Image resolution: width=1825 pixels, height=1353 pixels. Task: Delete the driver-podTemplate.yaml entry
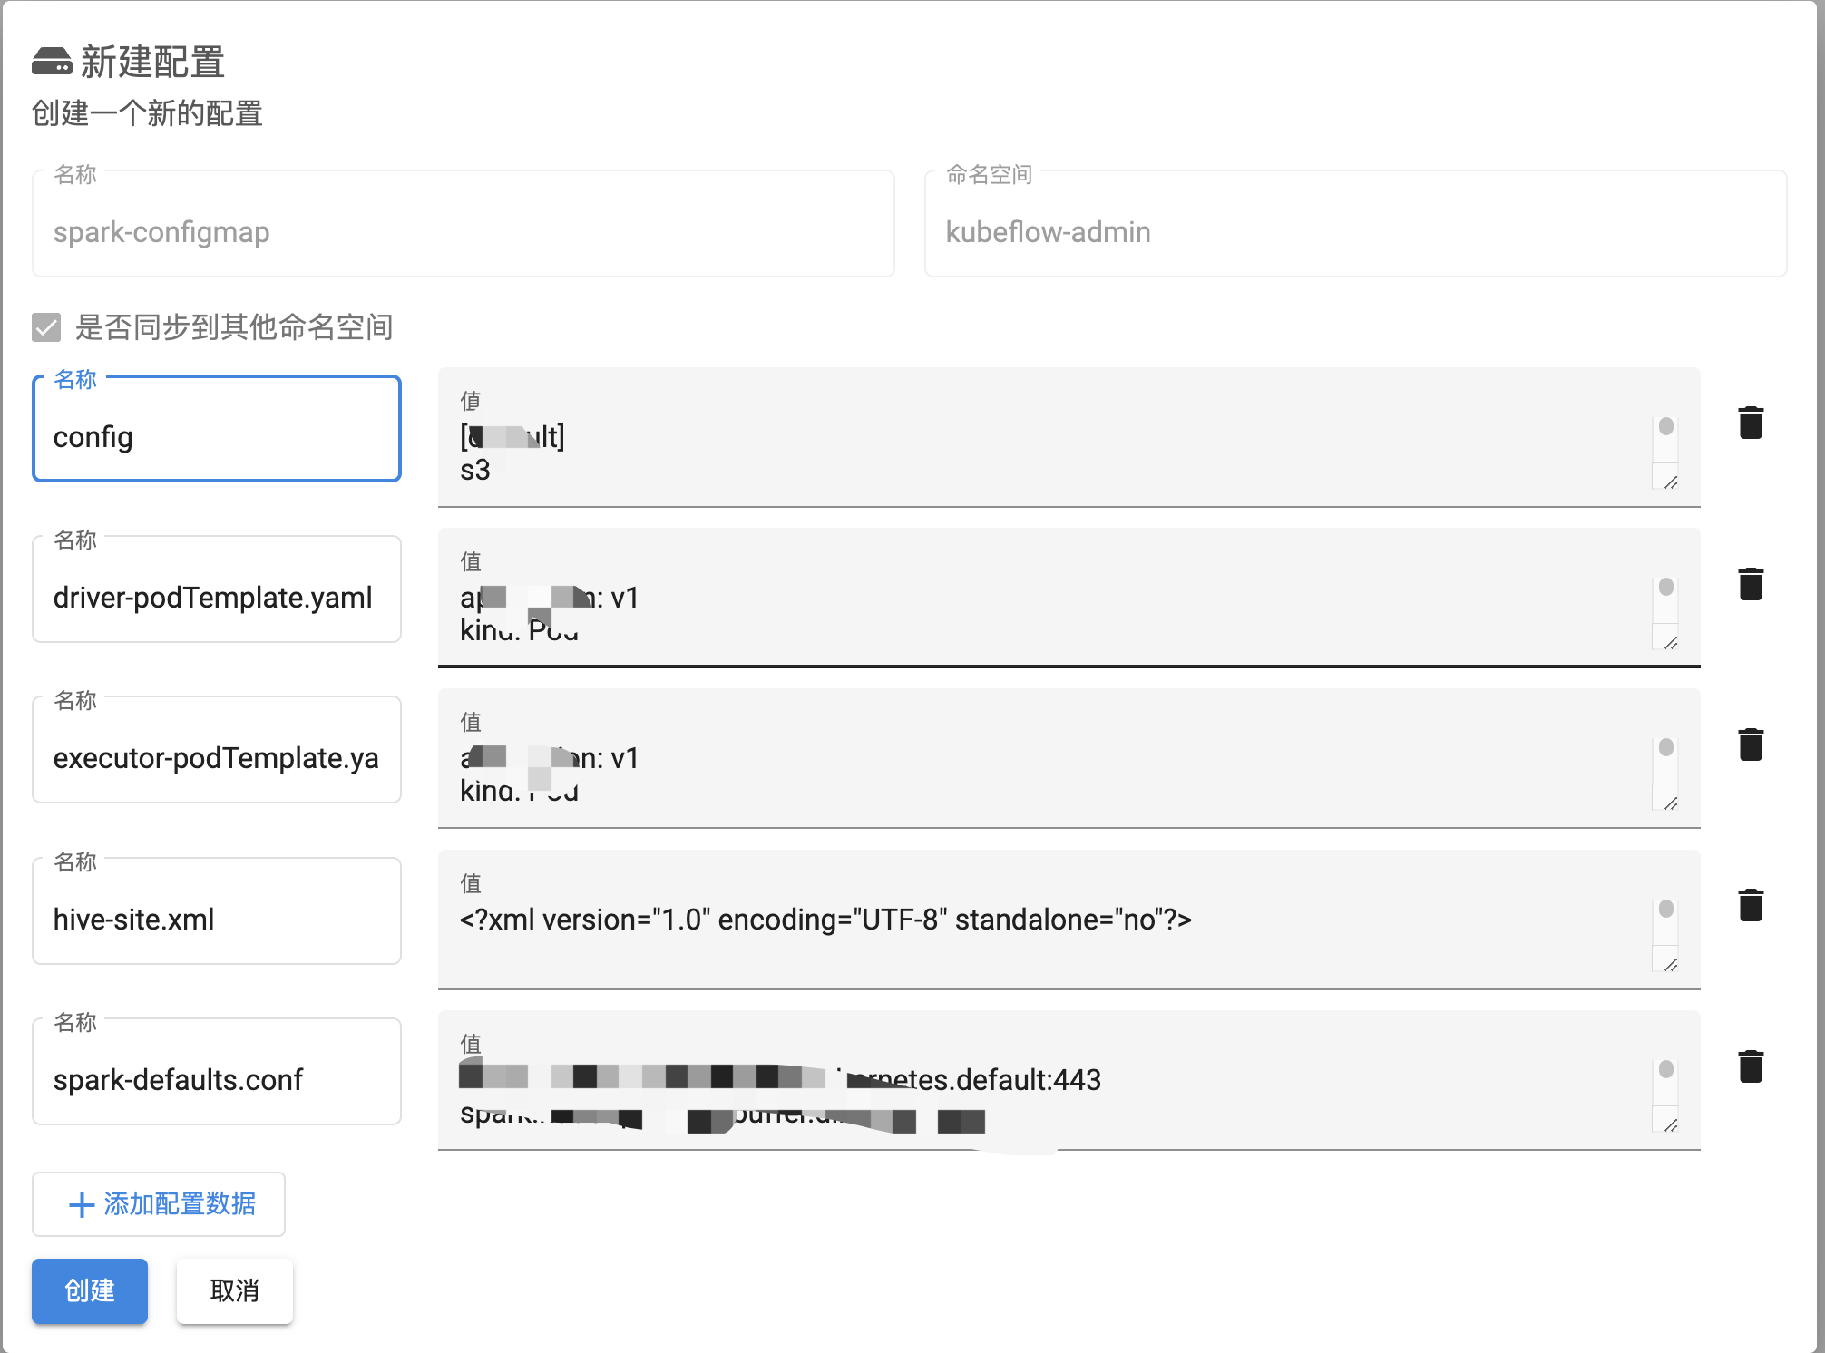(1750, 584)
